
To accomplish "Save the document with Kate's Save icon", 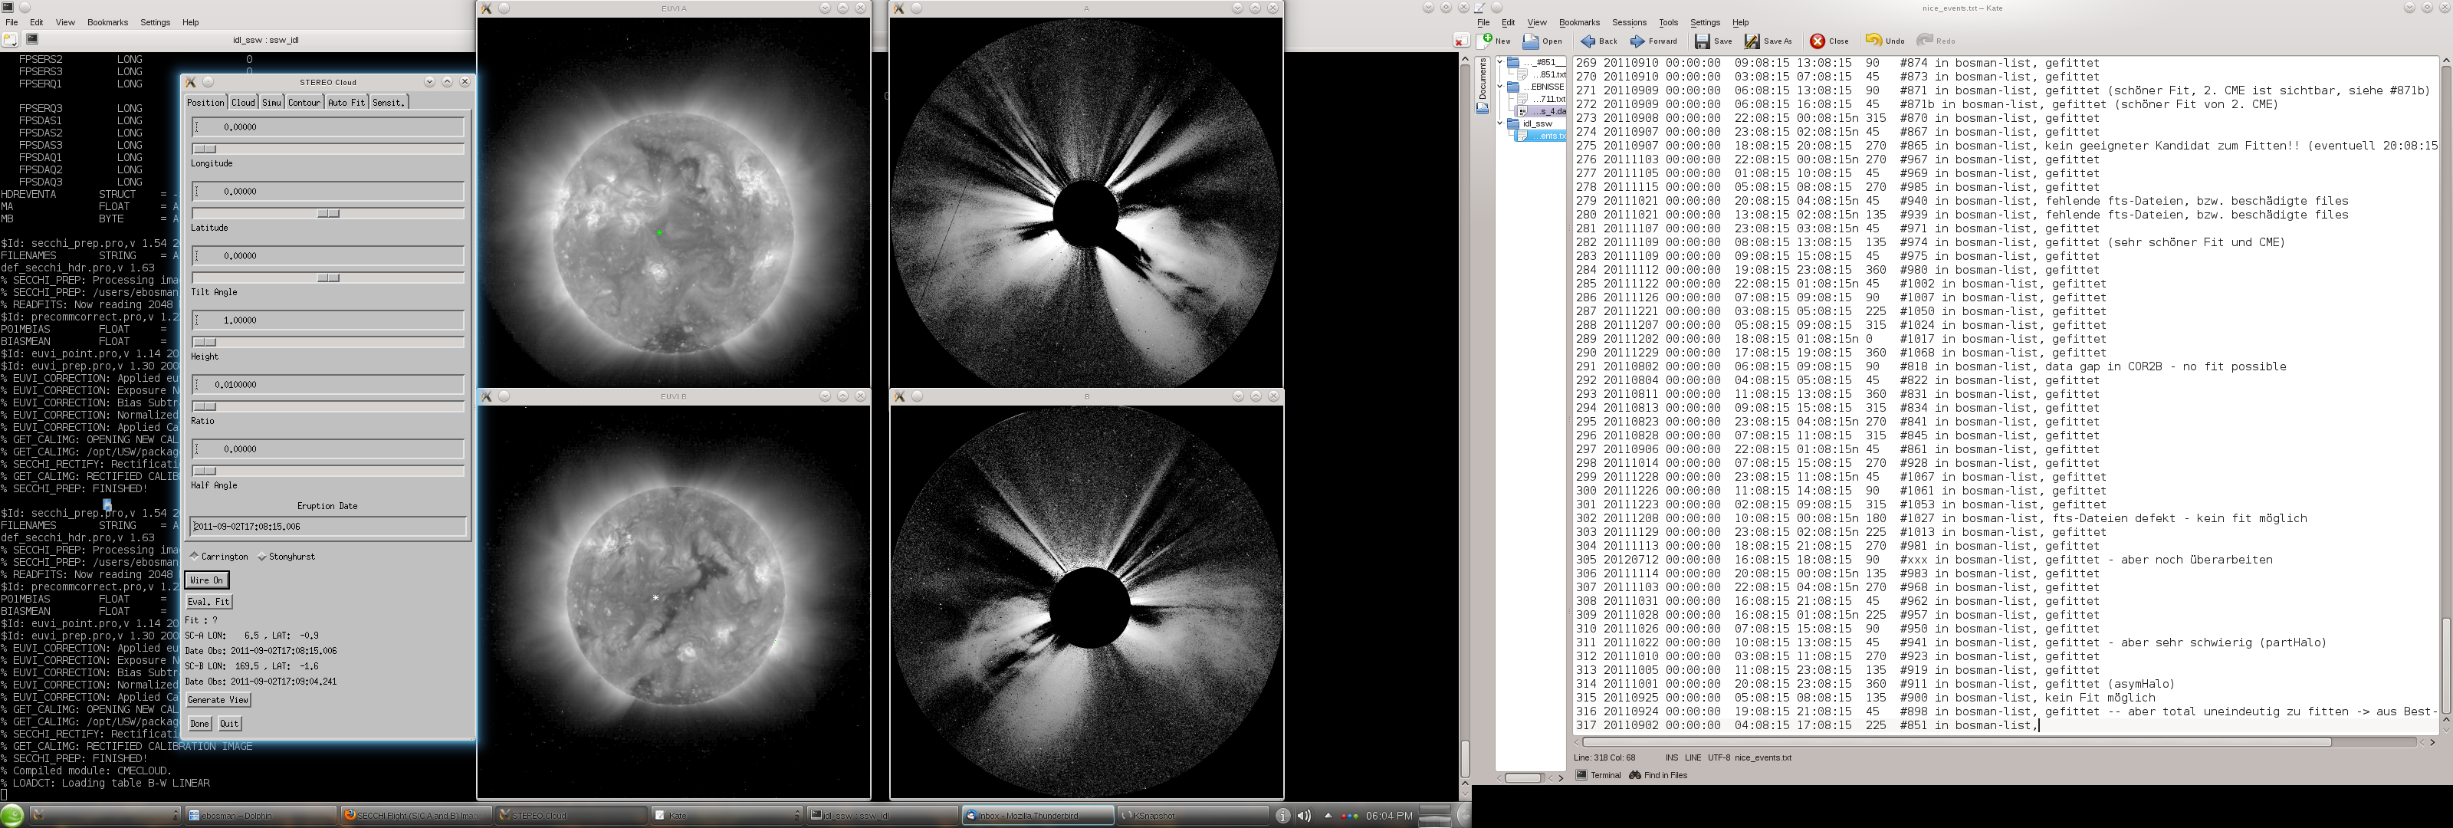I will [x=1703, y=41].
